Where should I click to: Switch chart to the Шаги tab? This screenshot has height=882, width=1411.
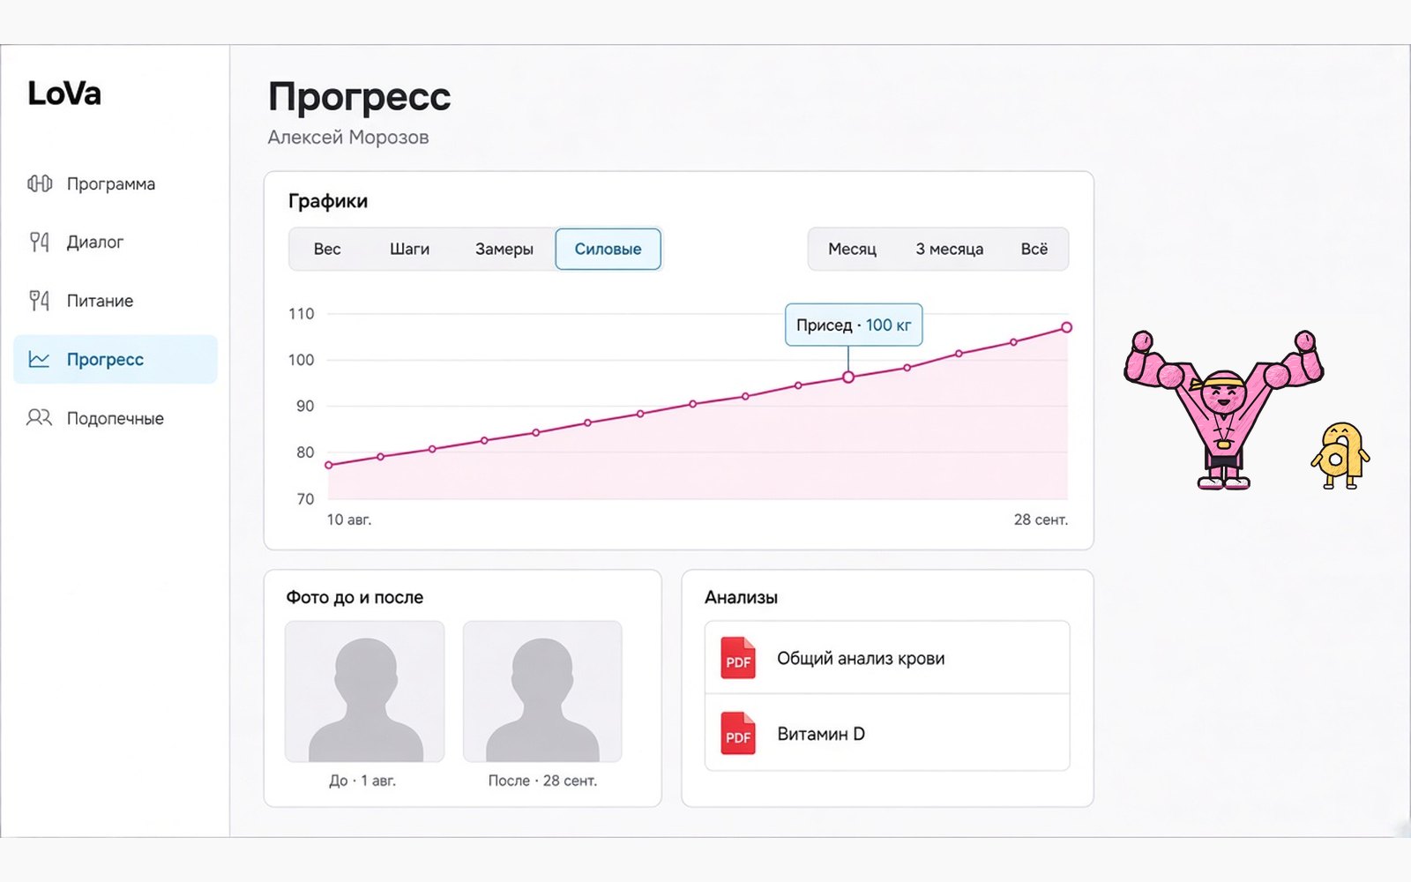(x=409, y=249)
